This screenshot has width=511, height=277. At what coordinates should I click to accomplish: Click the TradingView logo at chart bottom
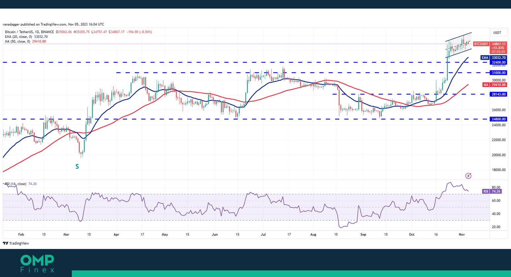pyautogui.click(x=16, y=243)
